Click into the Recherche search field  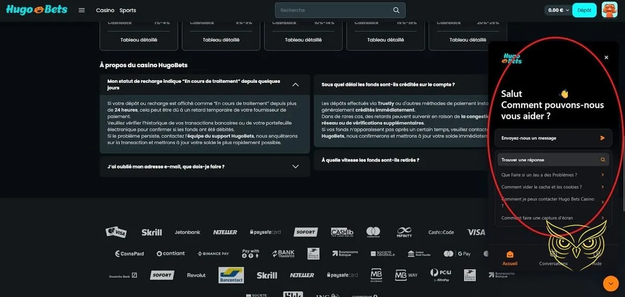coord(334,10)
